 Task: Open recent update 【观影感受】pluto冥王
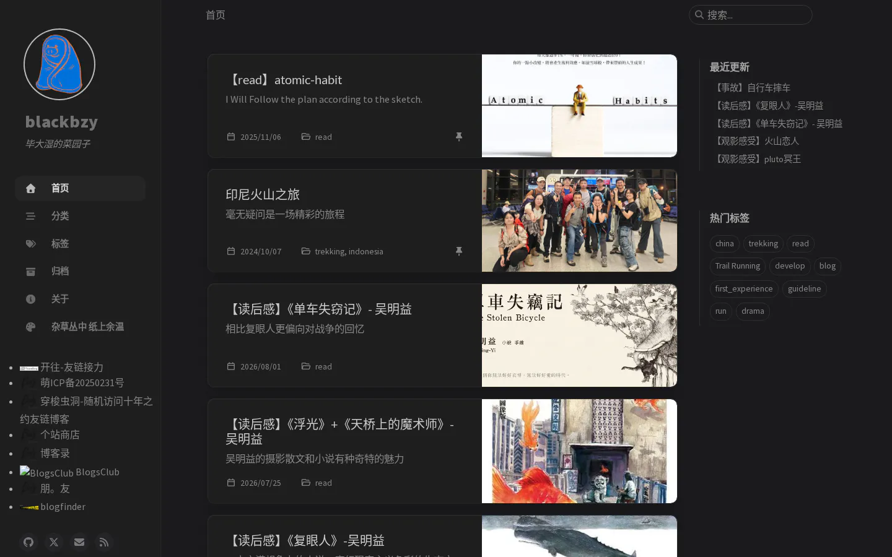point(756,159)
